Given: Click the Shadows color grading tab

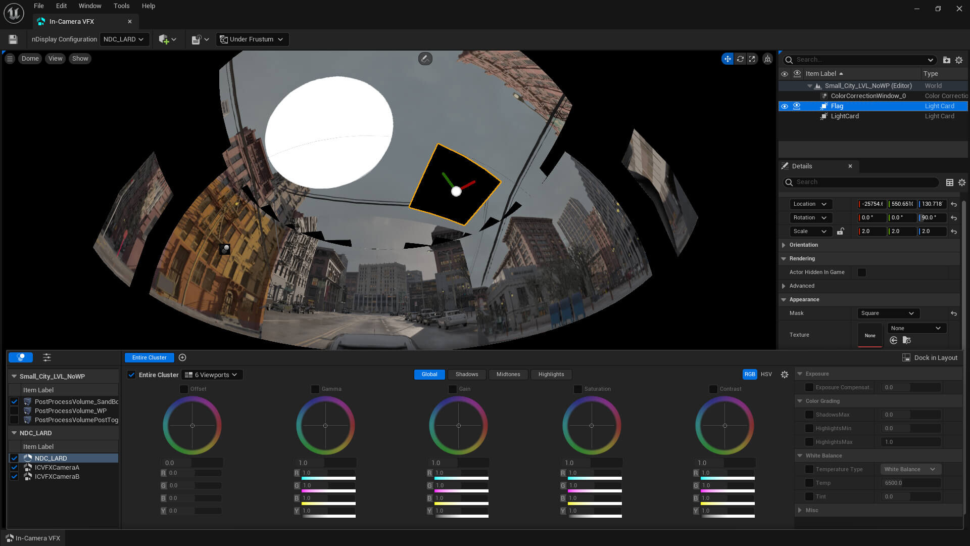Looking at the screenshot, I should 466,374.
